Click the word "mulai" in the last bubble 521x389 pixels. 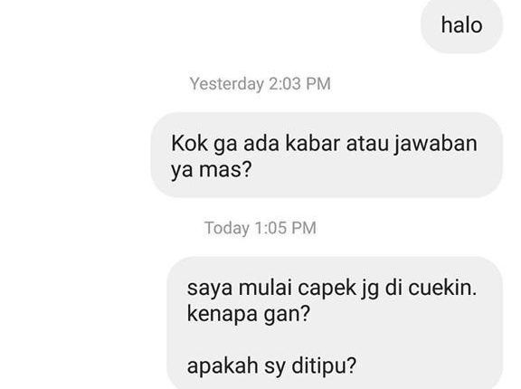tap(265, 288)
